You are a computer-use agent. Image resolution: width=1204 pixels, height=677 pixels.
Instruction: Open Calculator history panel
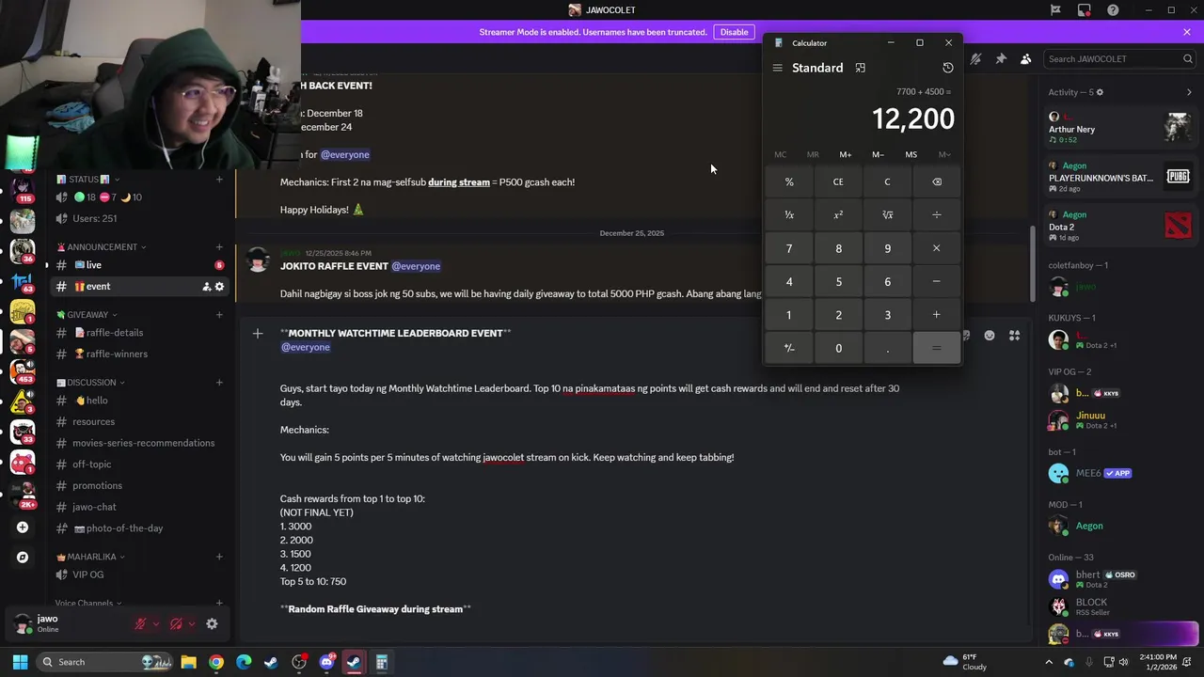947,68
